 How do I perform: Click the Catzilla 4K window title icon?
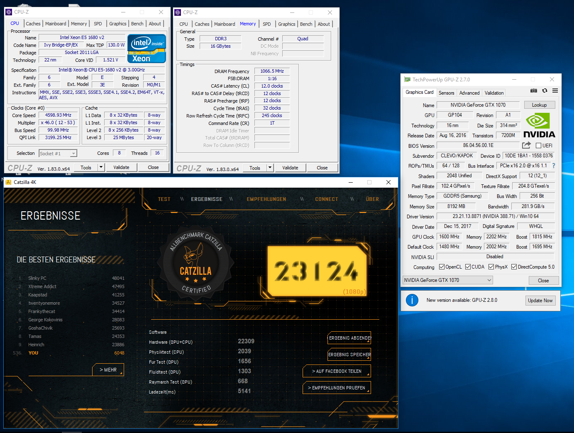pos(8,182)
